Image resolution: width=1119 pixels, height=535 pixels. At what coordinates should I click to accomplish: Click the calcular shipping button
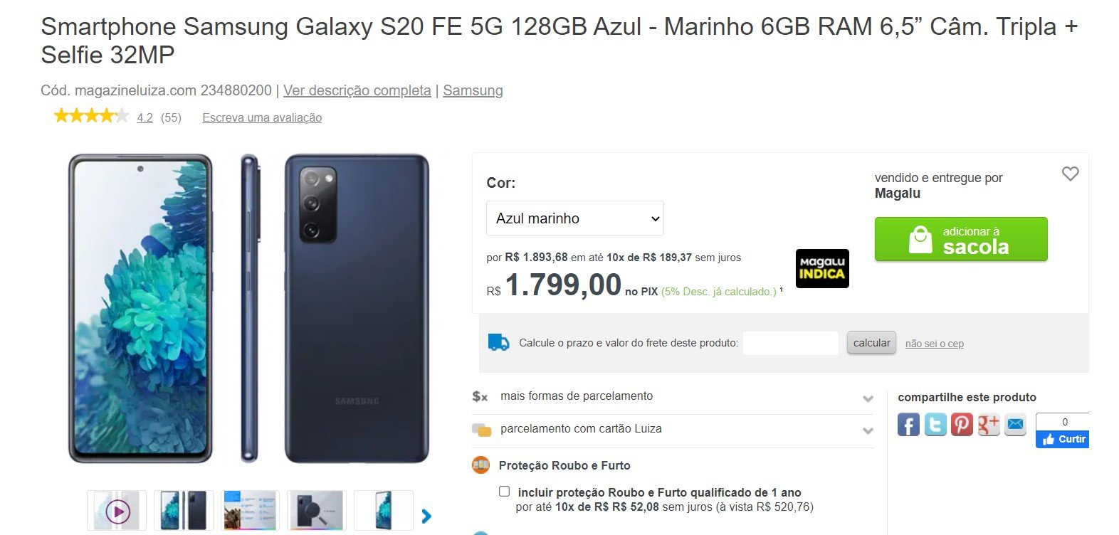(871, 343)
